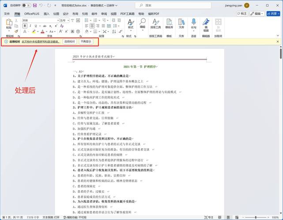Expand the bullet list options arrow
Viewport: 283px width, 220px height.
pos(91,21)
